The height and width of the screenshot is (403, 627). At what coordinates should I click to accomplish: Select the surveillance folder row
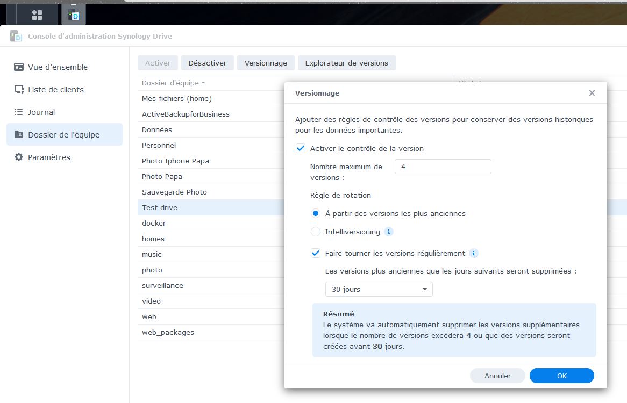211,285
